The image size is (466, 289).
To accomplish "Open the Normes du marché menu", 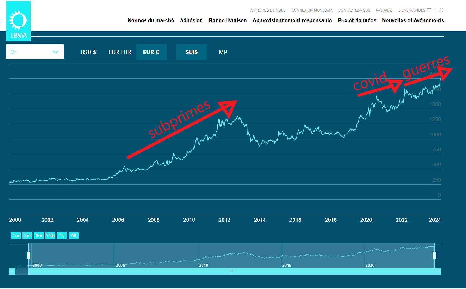I will point(151,20).
